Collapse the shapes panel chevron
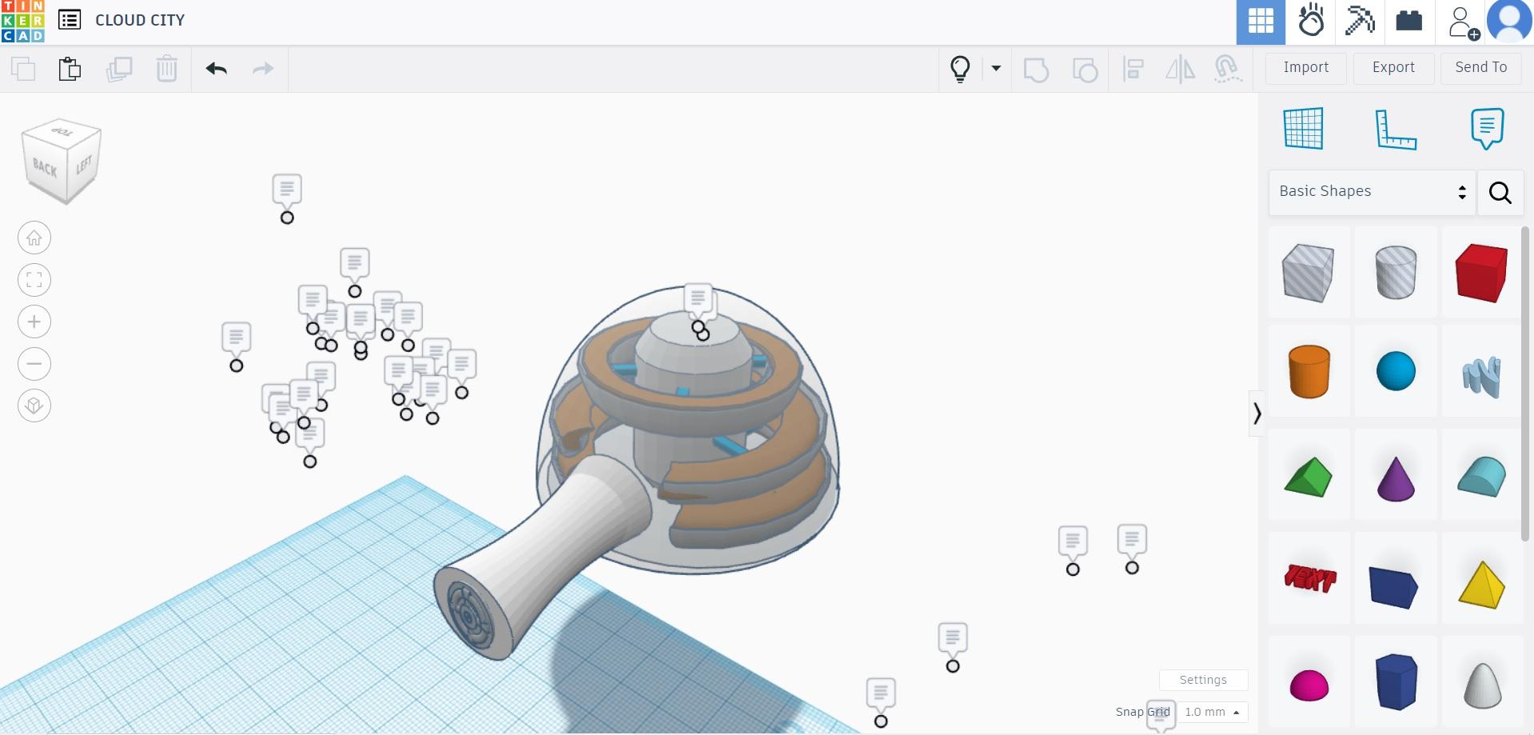Viewport: 1534px width, 735px height. click(x=1257, y=413)
